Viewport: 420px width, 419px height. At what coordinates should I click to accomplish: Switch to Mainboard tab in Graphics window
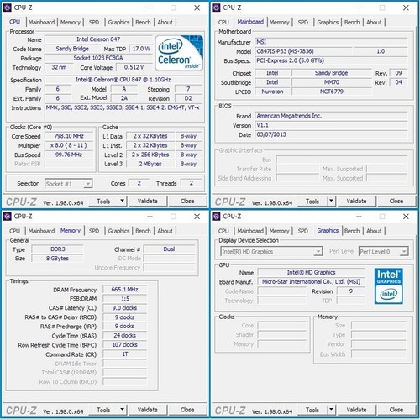(250, 231)
